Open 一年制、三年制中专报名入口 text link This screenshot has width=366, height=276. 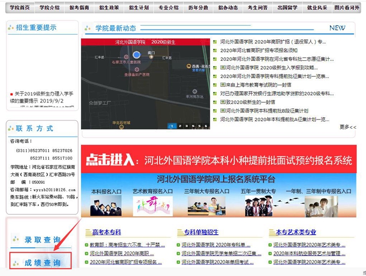[318, 191]
